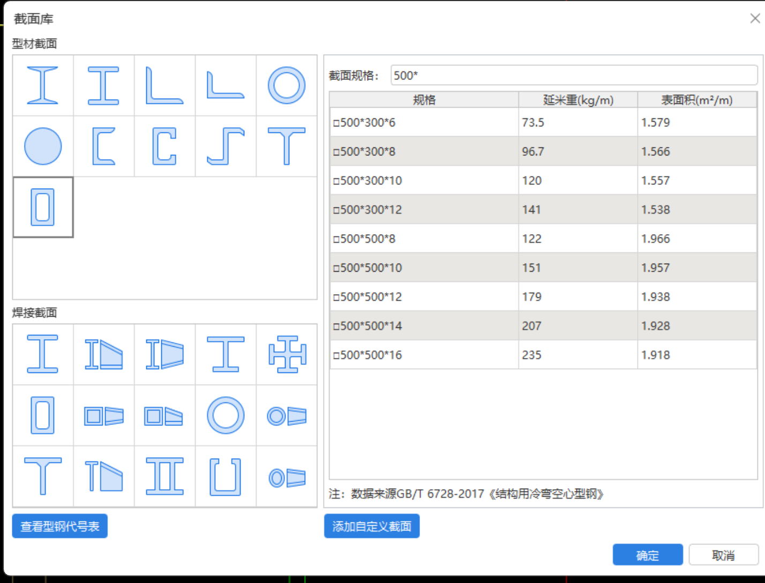The width and height of the screenshot is (765, 583).
Task: Select the tapered-flange I-beam profile section
Action: click(x=43, y=85)
